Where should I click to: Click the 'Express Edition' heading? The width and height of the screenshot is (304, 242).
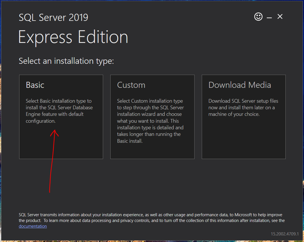pyautogui.click(x=73, y=37)
